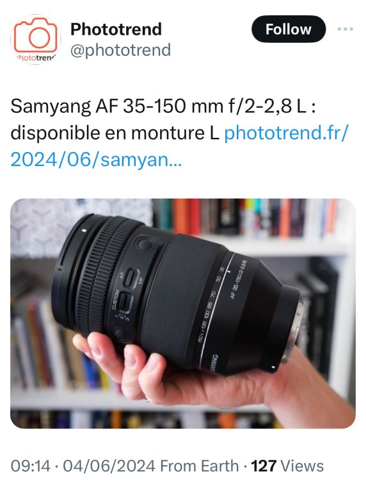The height and width of the screenshot is (481, 366).
Task: Open the Phototrend camera logo avatar
Action: pyautogui.click(x=35, y=40)
